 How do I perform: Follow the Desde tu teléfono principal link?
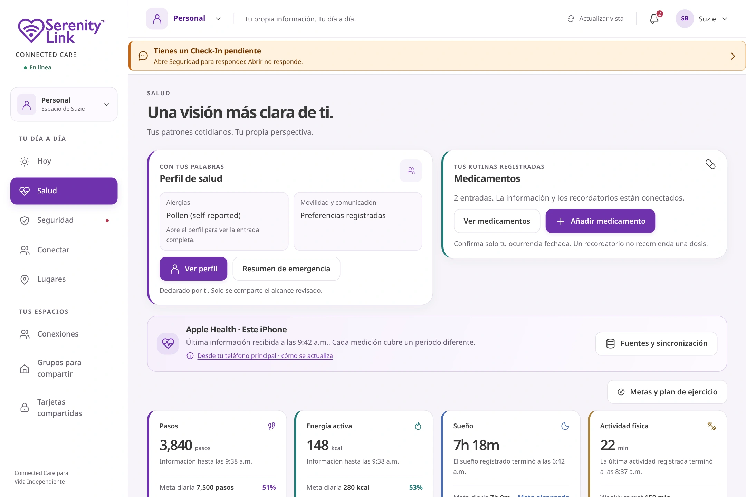(x=265, y=356)
